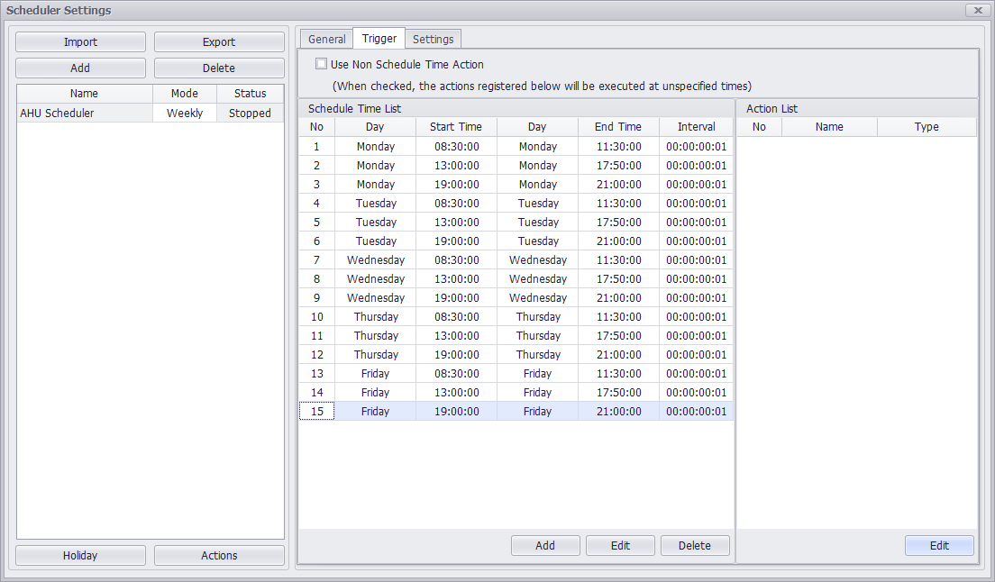Click Delete above the scheduler list
995x582 pixels.
219,68
